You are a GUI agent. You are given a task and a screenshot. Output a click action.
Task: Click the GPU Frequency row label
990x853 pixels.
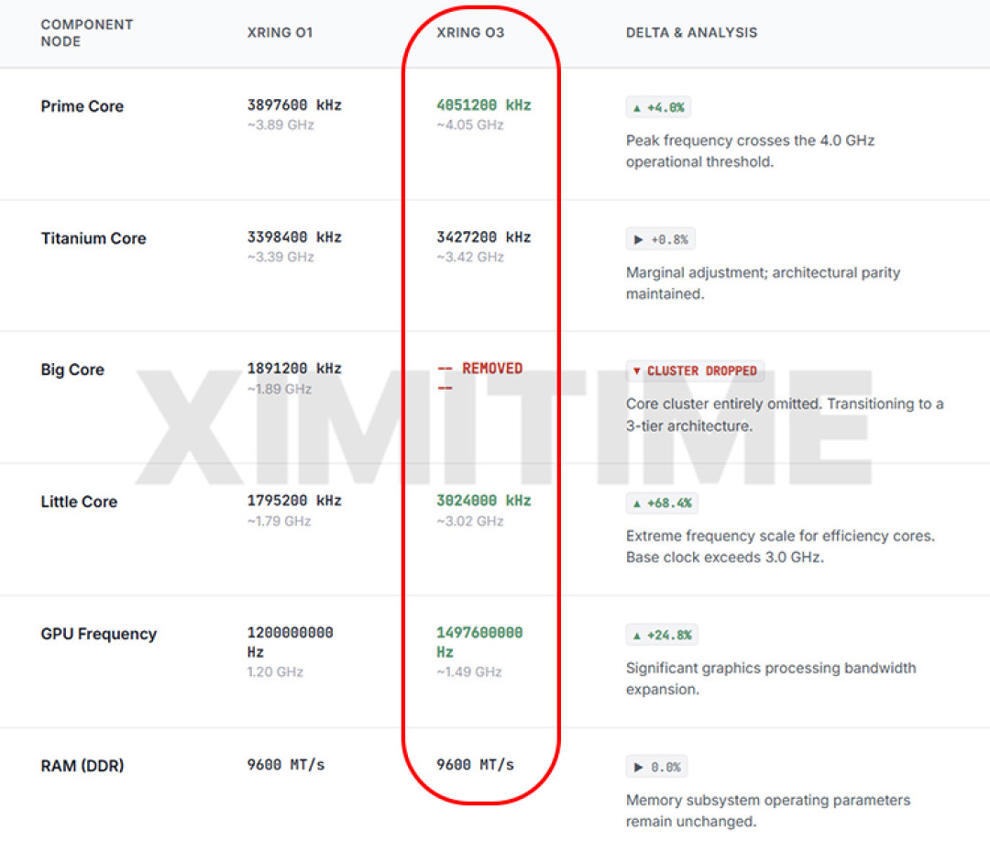(98, 634)
